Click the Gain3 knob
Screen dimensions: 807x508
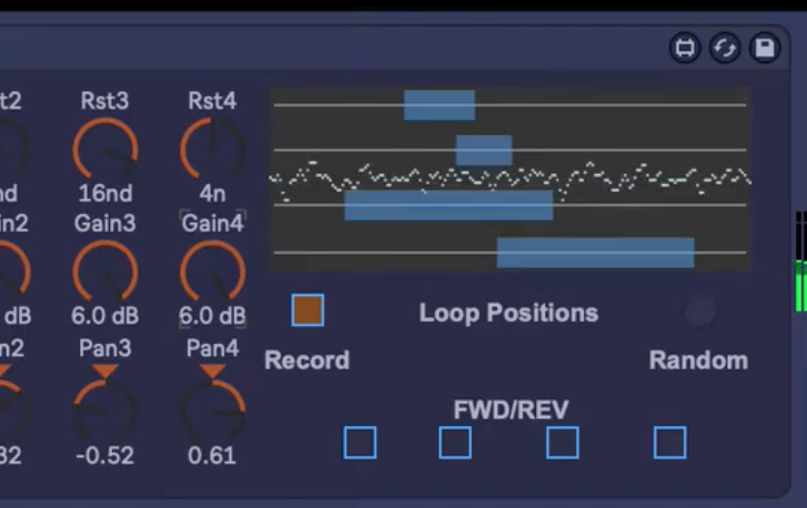(x=105, y=272)
